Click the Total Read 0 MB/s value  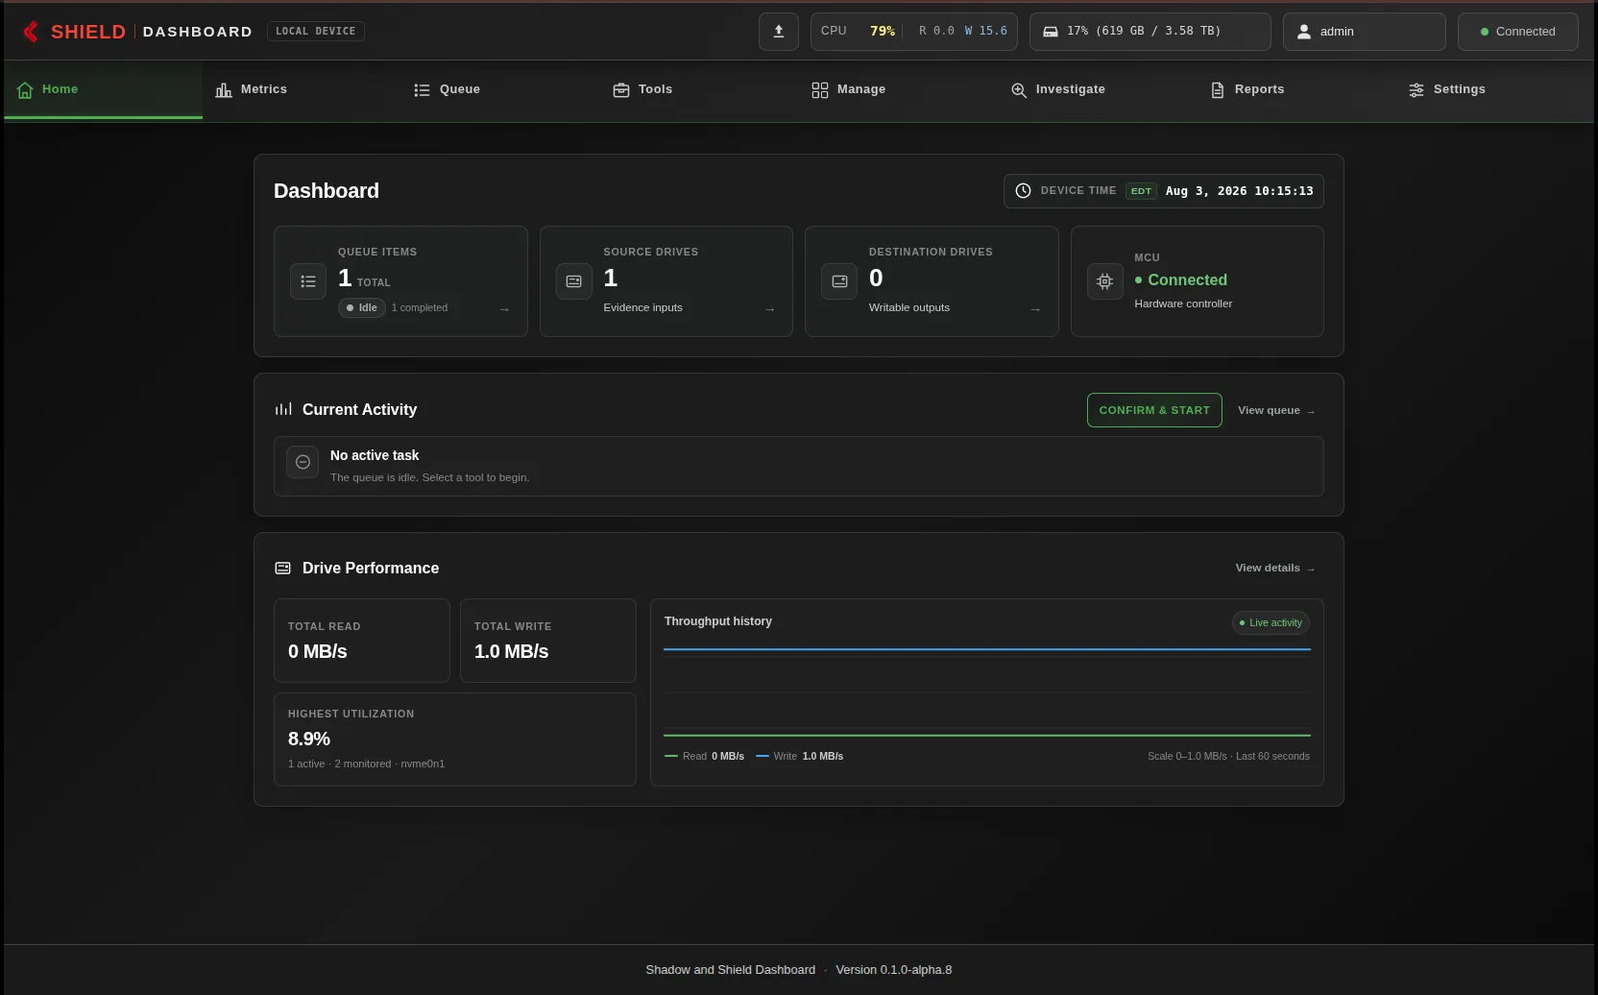coord(318,652)
